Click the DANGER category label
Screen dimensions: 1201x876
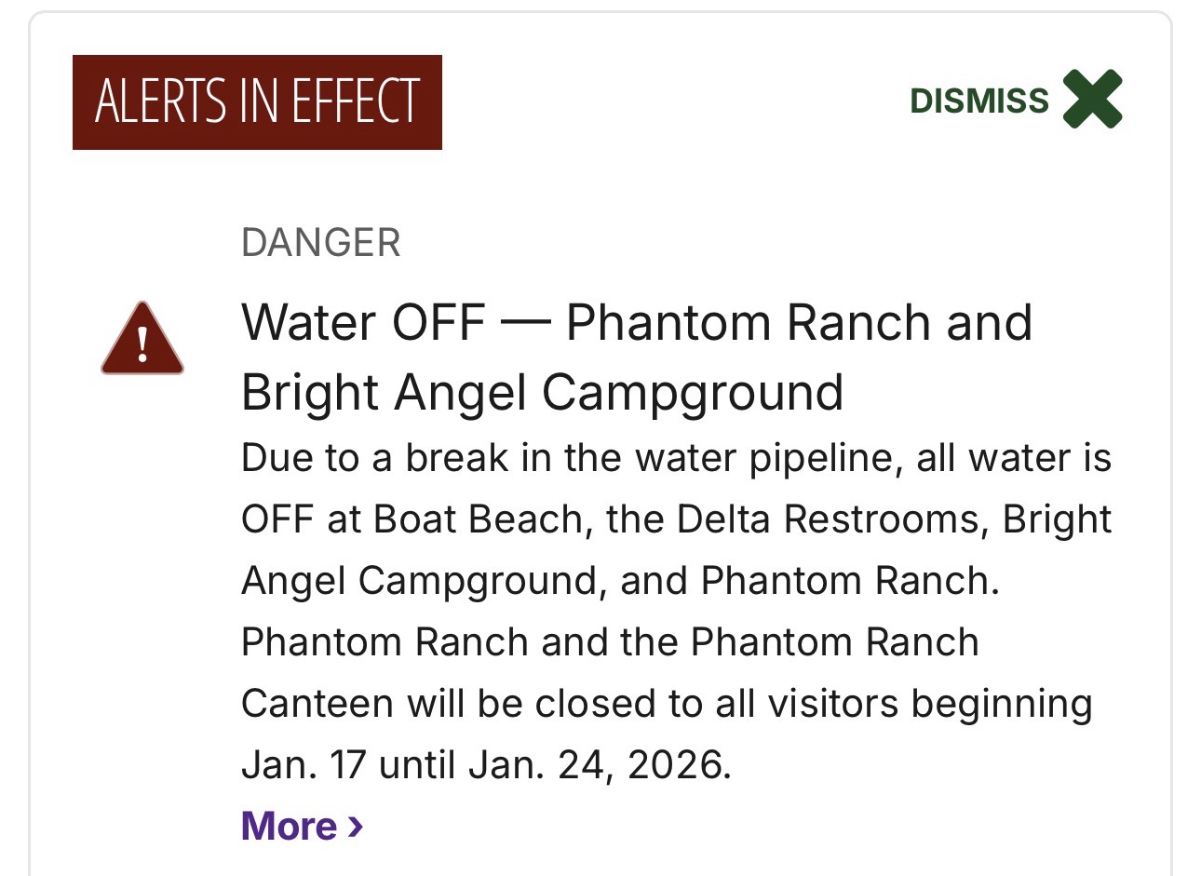(321, 243)
